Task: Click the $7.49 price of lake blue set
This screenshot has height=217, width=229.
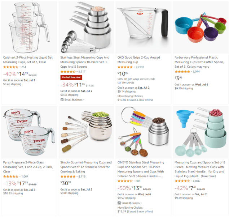Action: [x=192, y=188]
